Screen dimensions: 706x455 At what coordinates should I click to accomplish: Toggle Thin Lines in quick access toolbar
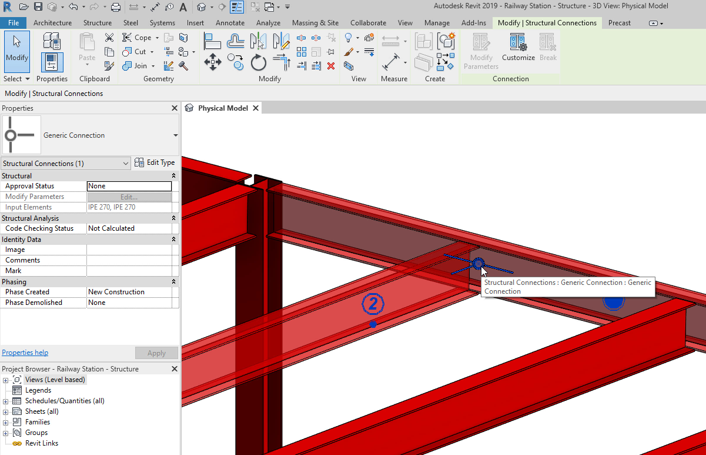click(237, 7)
